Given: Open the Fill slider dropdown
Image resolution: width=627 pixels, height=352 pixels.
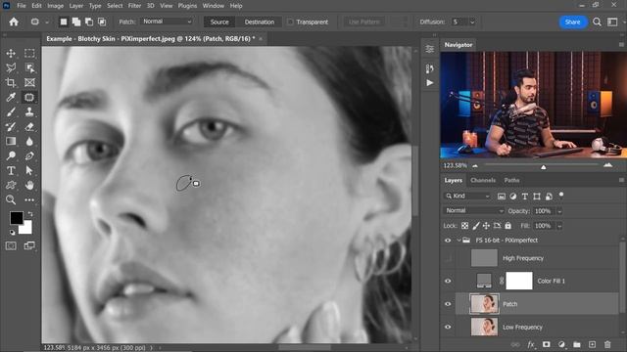Looking at the screenshot, I should pos(559,226).
